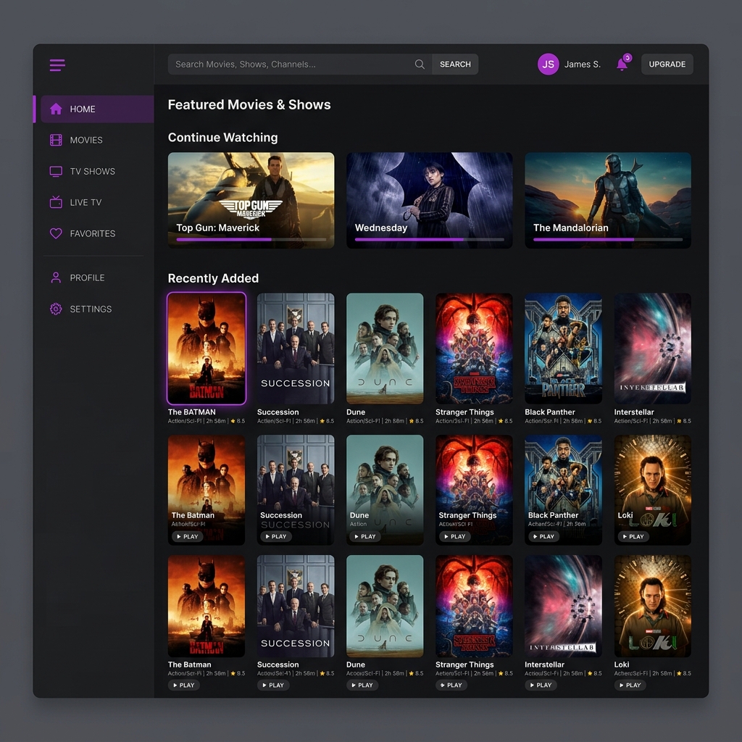
Task: Open FAVORITES section label
Action: [x=93, y=234]
